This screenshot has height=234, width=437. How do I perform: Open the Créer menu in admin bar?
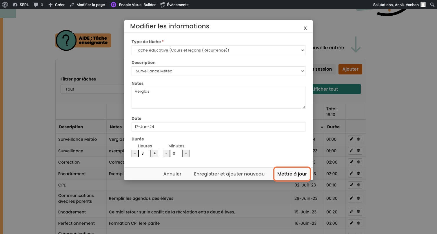click(57, 5)
